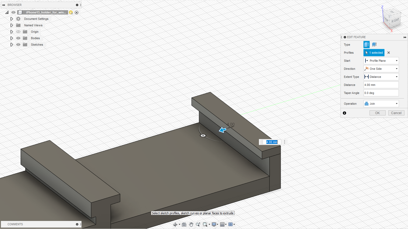Image resolution: width=408 pixels, height=229 pixels.
Task: Select the Sketches tree item label
Action: coord(37,45)
